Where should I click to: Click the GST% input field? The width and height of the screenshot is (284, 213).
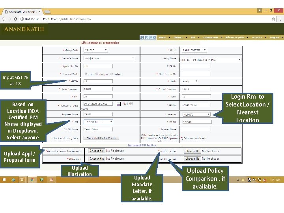[x=98, y=81]
